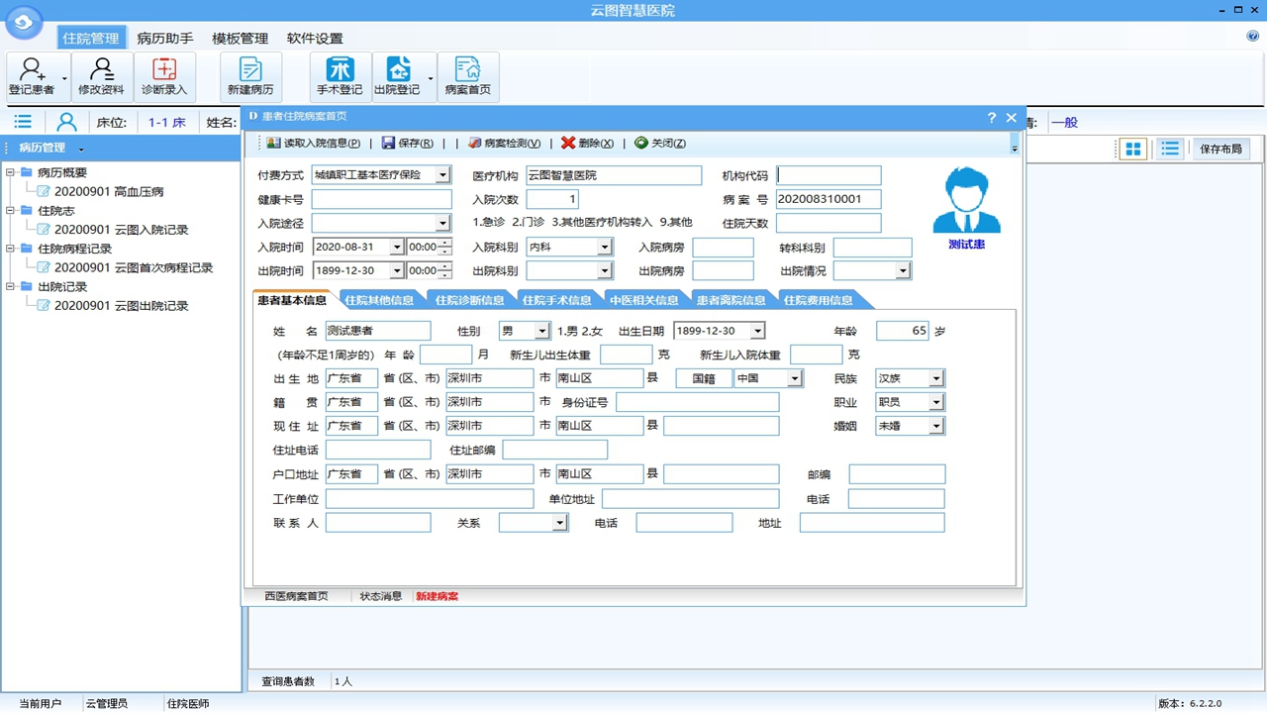Click 读取入院信息 in the dialog toolbar
The width and height of the screenshot is (1267, 713).
click(313, 144)
